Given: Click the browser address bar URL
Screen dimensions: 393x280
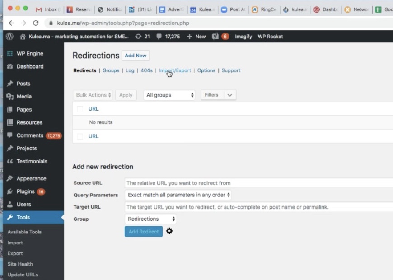Looking at the screenshot, I should [x=123, y=23].
